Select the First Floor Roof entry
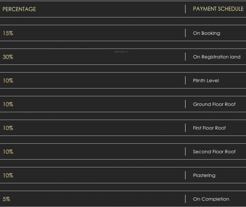The width and height of the screenshot is (246, 207). click(x=209, y=128)
